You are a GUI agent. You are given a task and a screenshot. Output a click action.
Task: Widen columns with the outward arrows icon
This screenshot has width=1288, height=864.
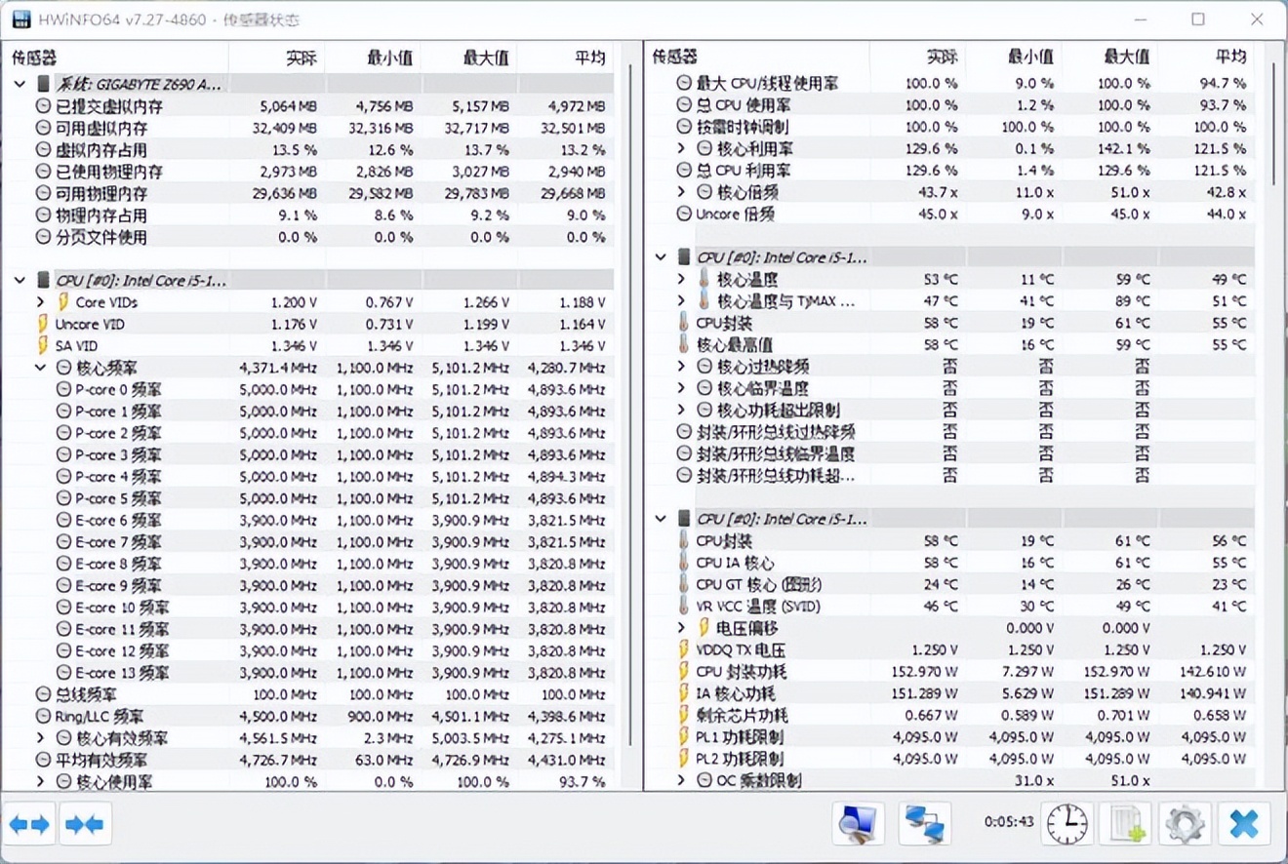tap(30, 824)
